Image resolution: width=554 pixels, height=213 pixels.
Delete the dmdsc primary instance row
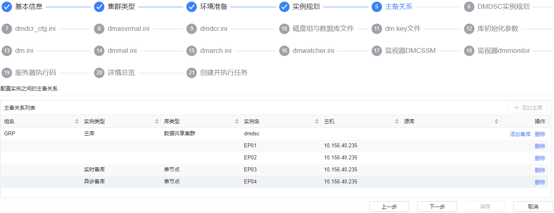click(540, 134)
